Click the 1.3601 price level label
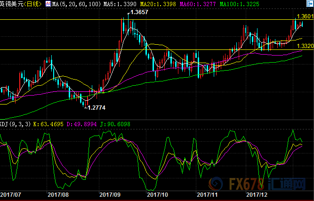 (306, 16)
